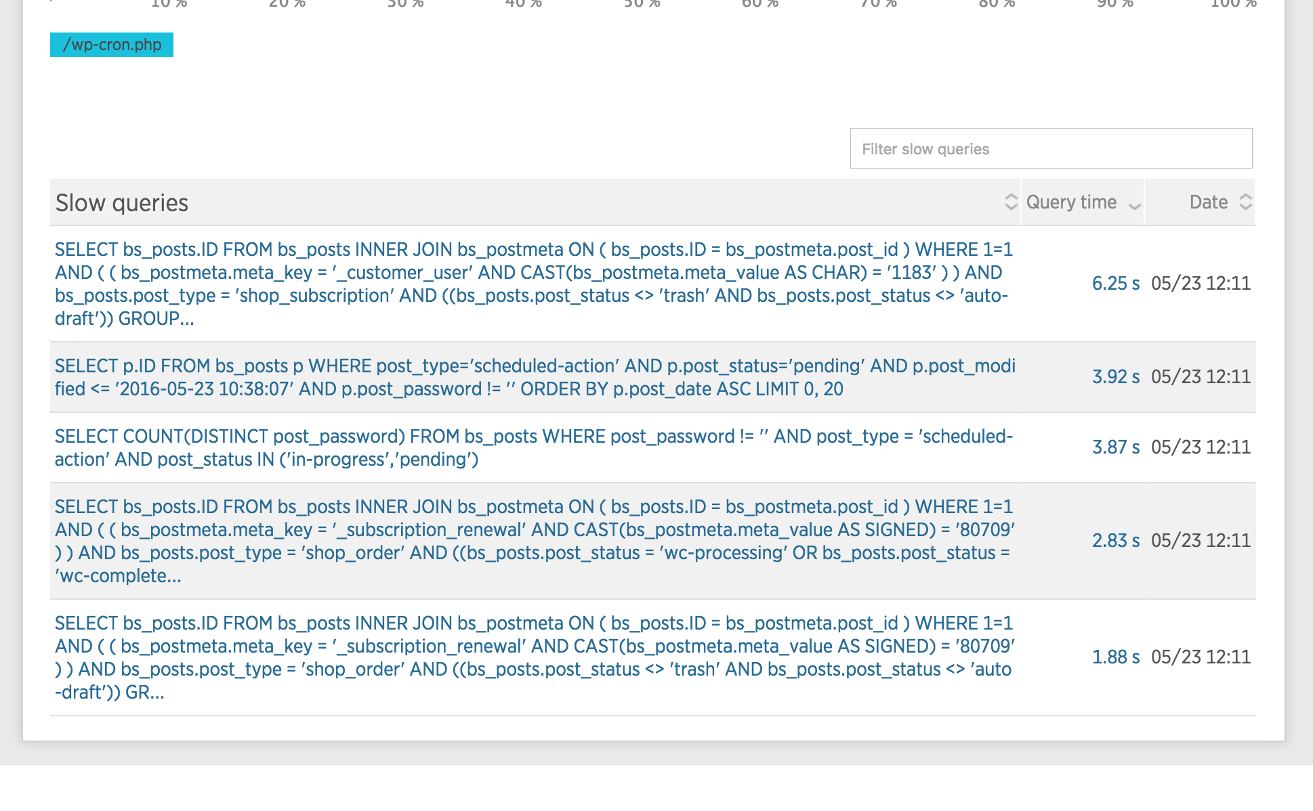
Task: Sort table by Date header label
Action: tap(1208, 202)
